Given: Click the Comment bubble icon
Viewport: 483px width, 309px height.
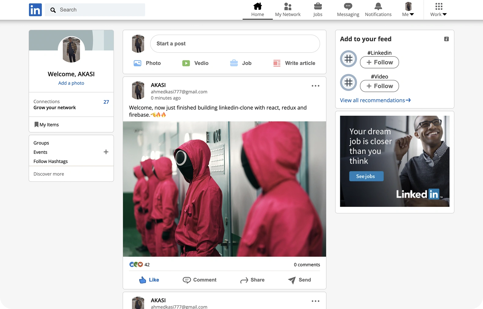Looking at the screenshot, I should point(187,280).
